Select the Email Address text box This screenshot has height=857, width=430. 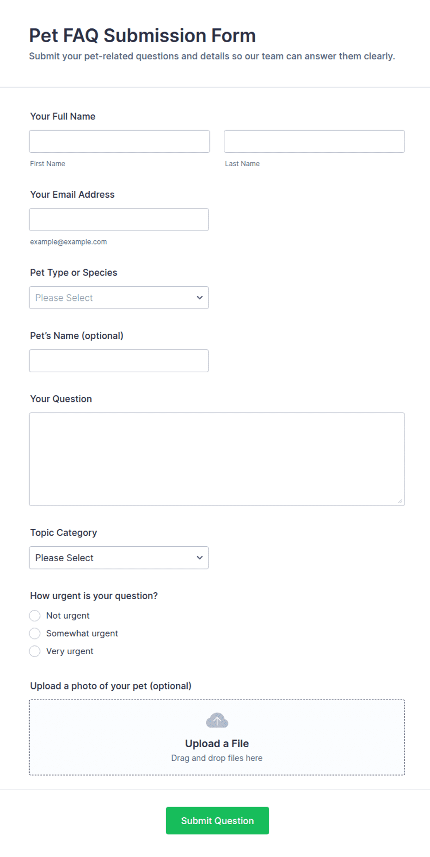pyautogui.click(x=119, y=219)
